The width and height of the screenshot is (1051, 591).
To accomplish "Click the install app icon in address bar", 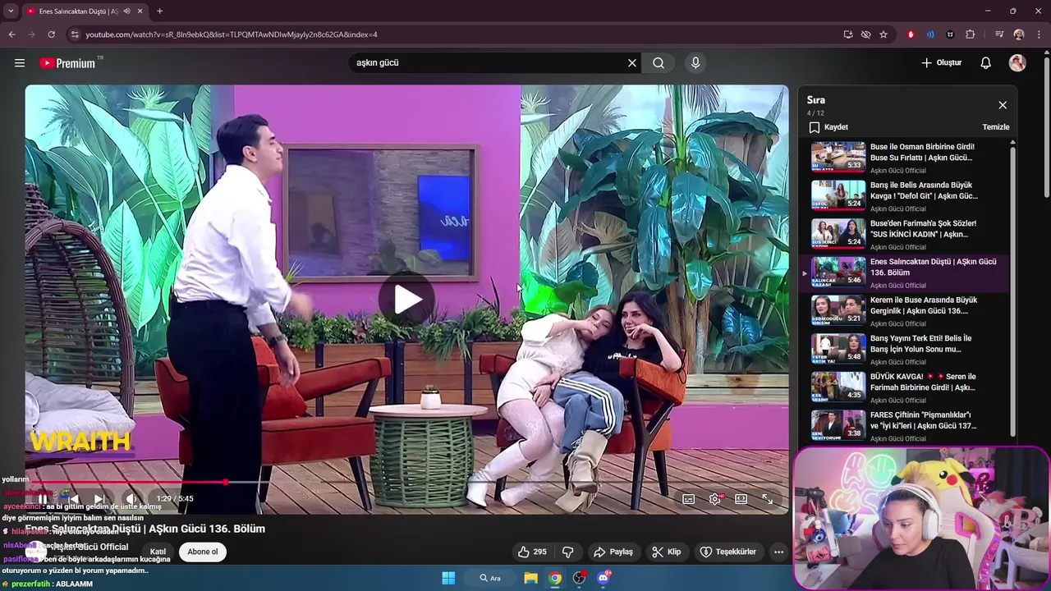I will click(x=848, y=34).
